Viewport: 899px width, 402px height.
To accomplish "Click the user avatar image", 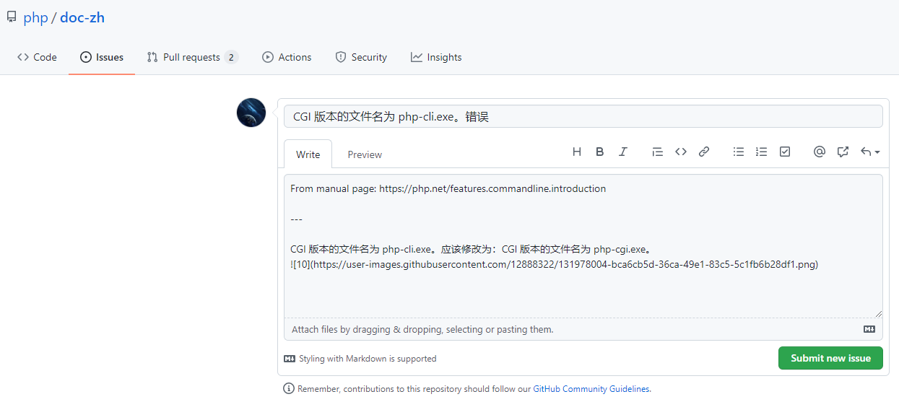I will pos(251,113).
